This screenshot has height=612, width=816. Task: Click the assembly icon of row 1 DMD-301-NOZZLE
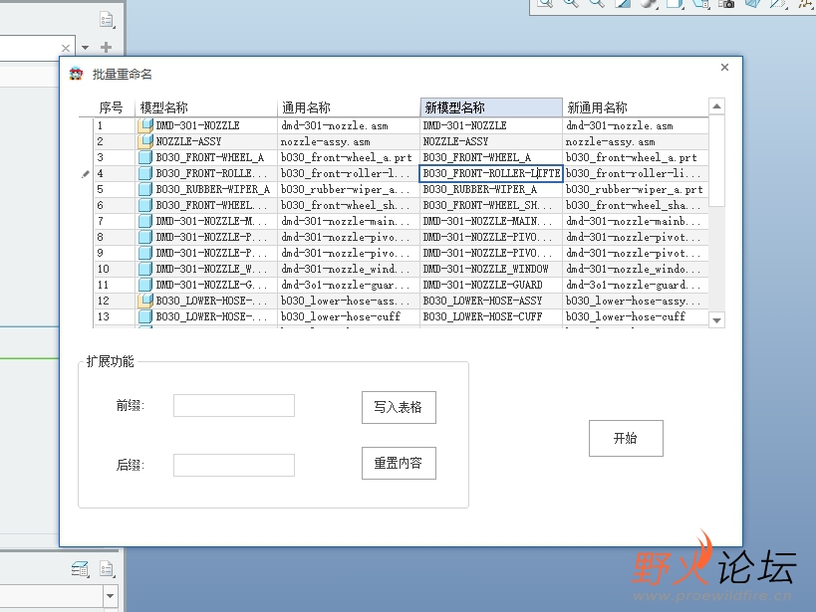point(145,125)
